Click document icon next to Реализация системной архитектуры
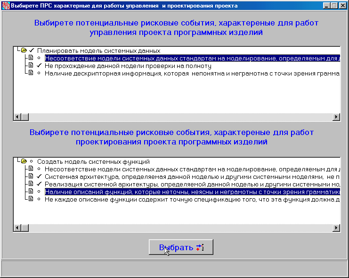The image size is (349, 278). tap(31, 184)
